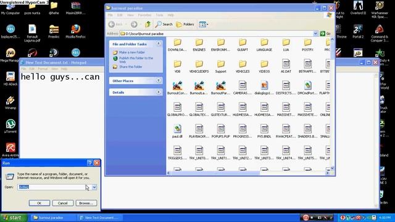
Task: Open Search in Explorer toolbar
Action: [164, 25]
